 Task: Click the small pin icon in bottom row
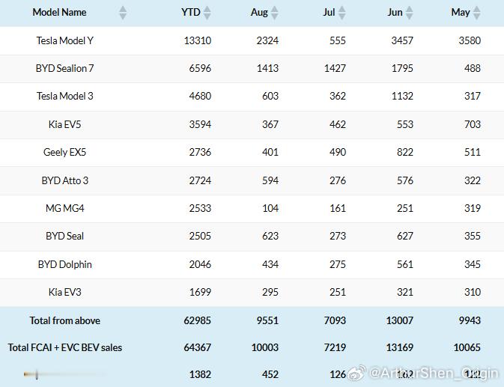point(31,374)
